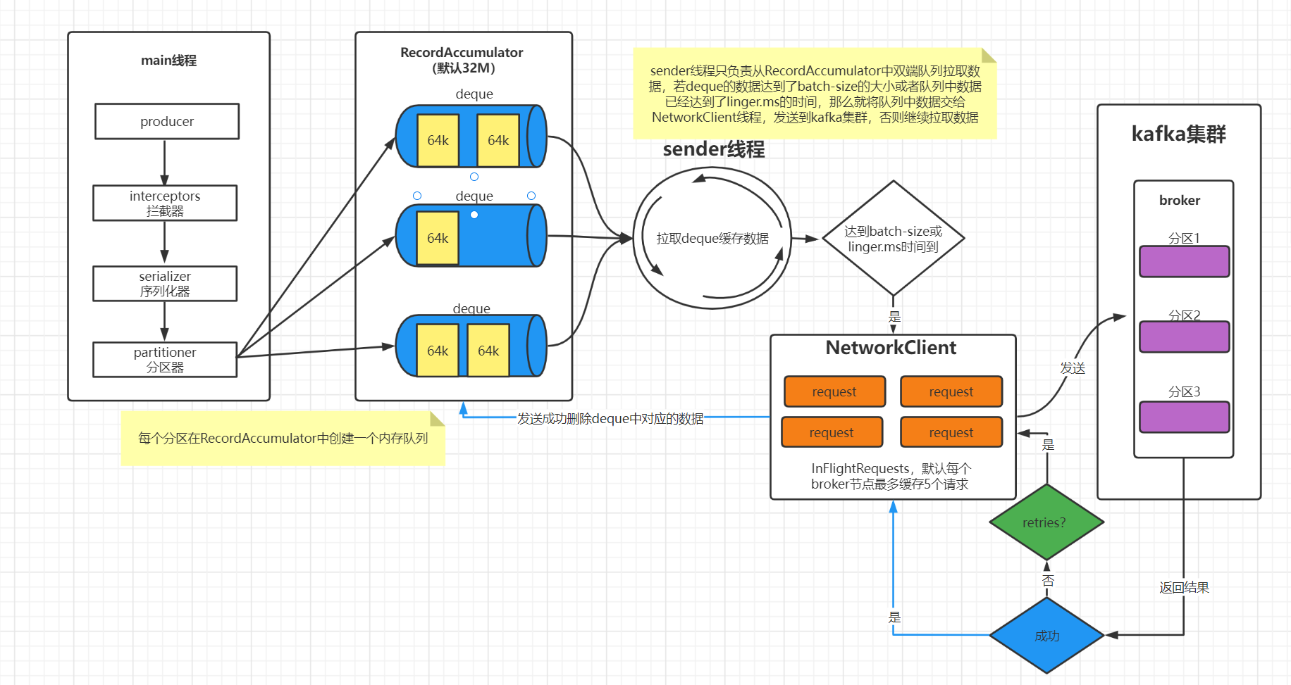Select the single 64k block in the middle deque
This screenshot has width=1291, height=685.
438,238
